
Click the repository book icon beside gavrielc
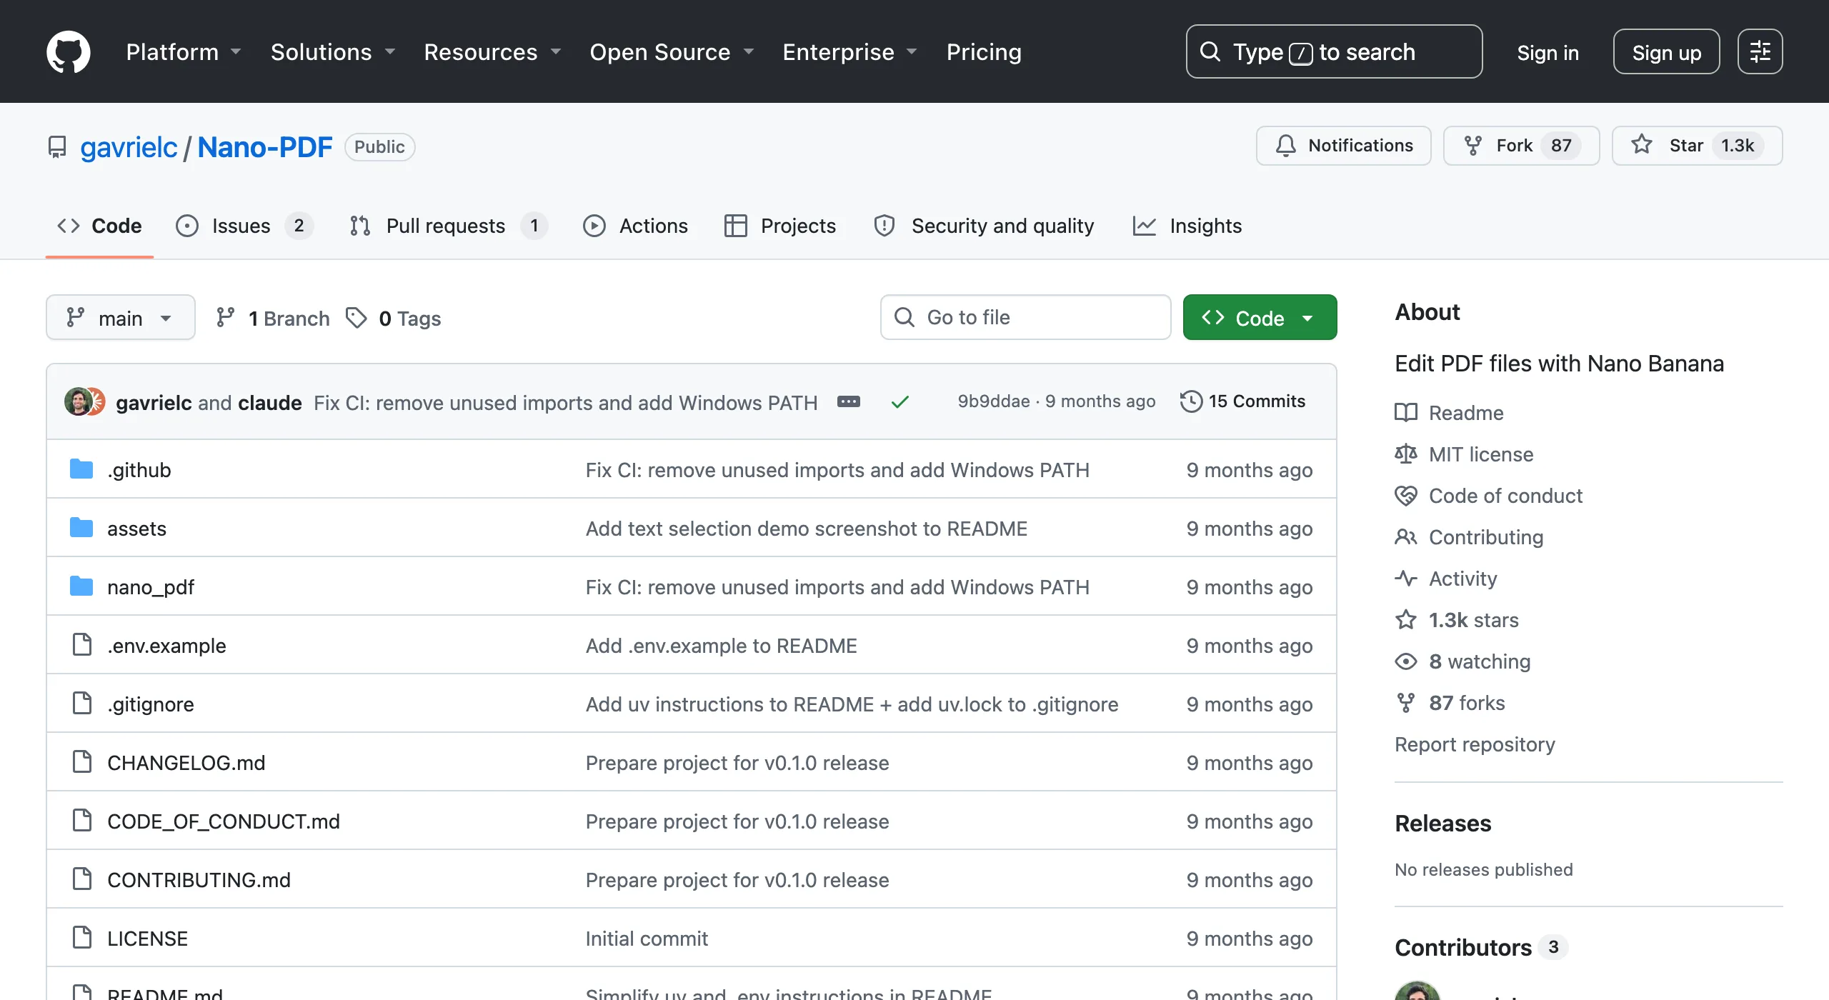pos(57,147)
